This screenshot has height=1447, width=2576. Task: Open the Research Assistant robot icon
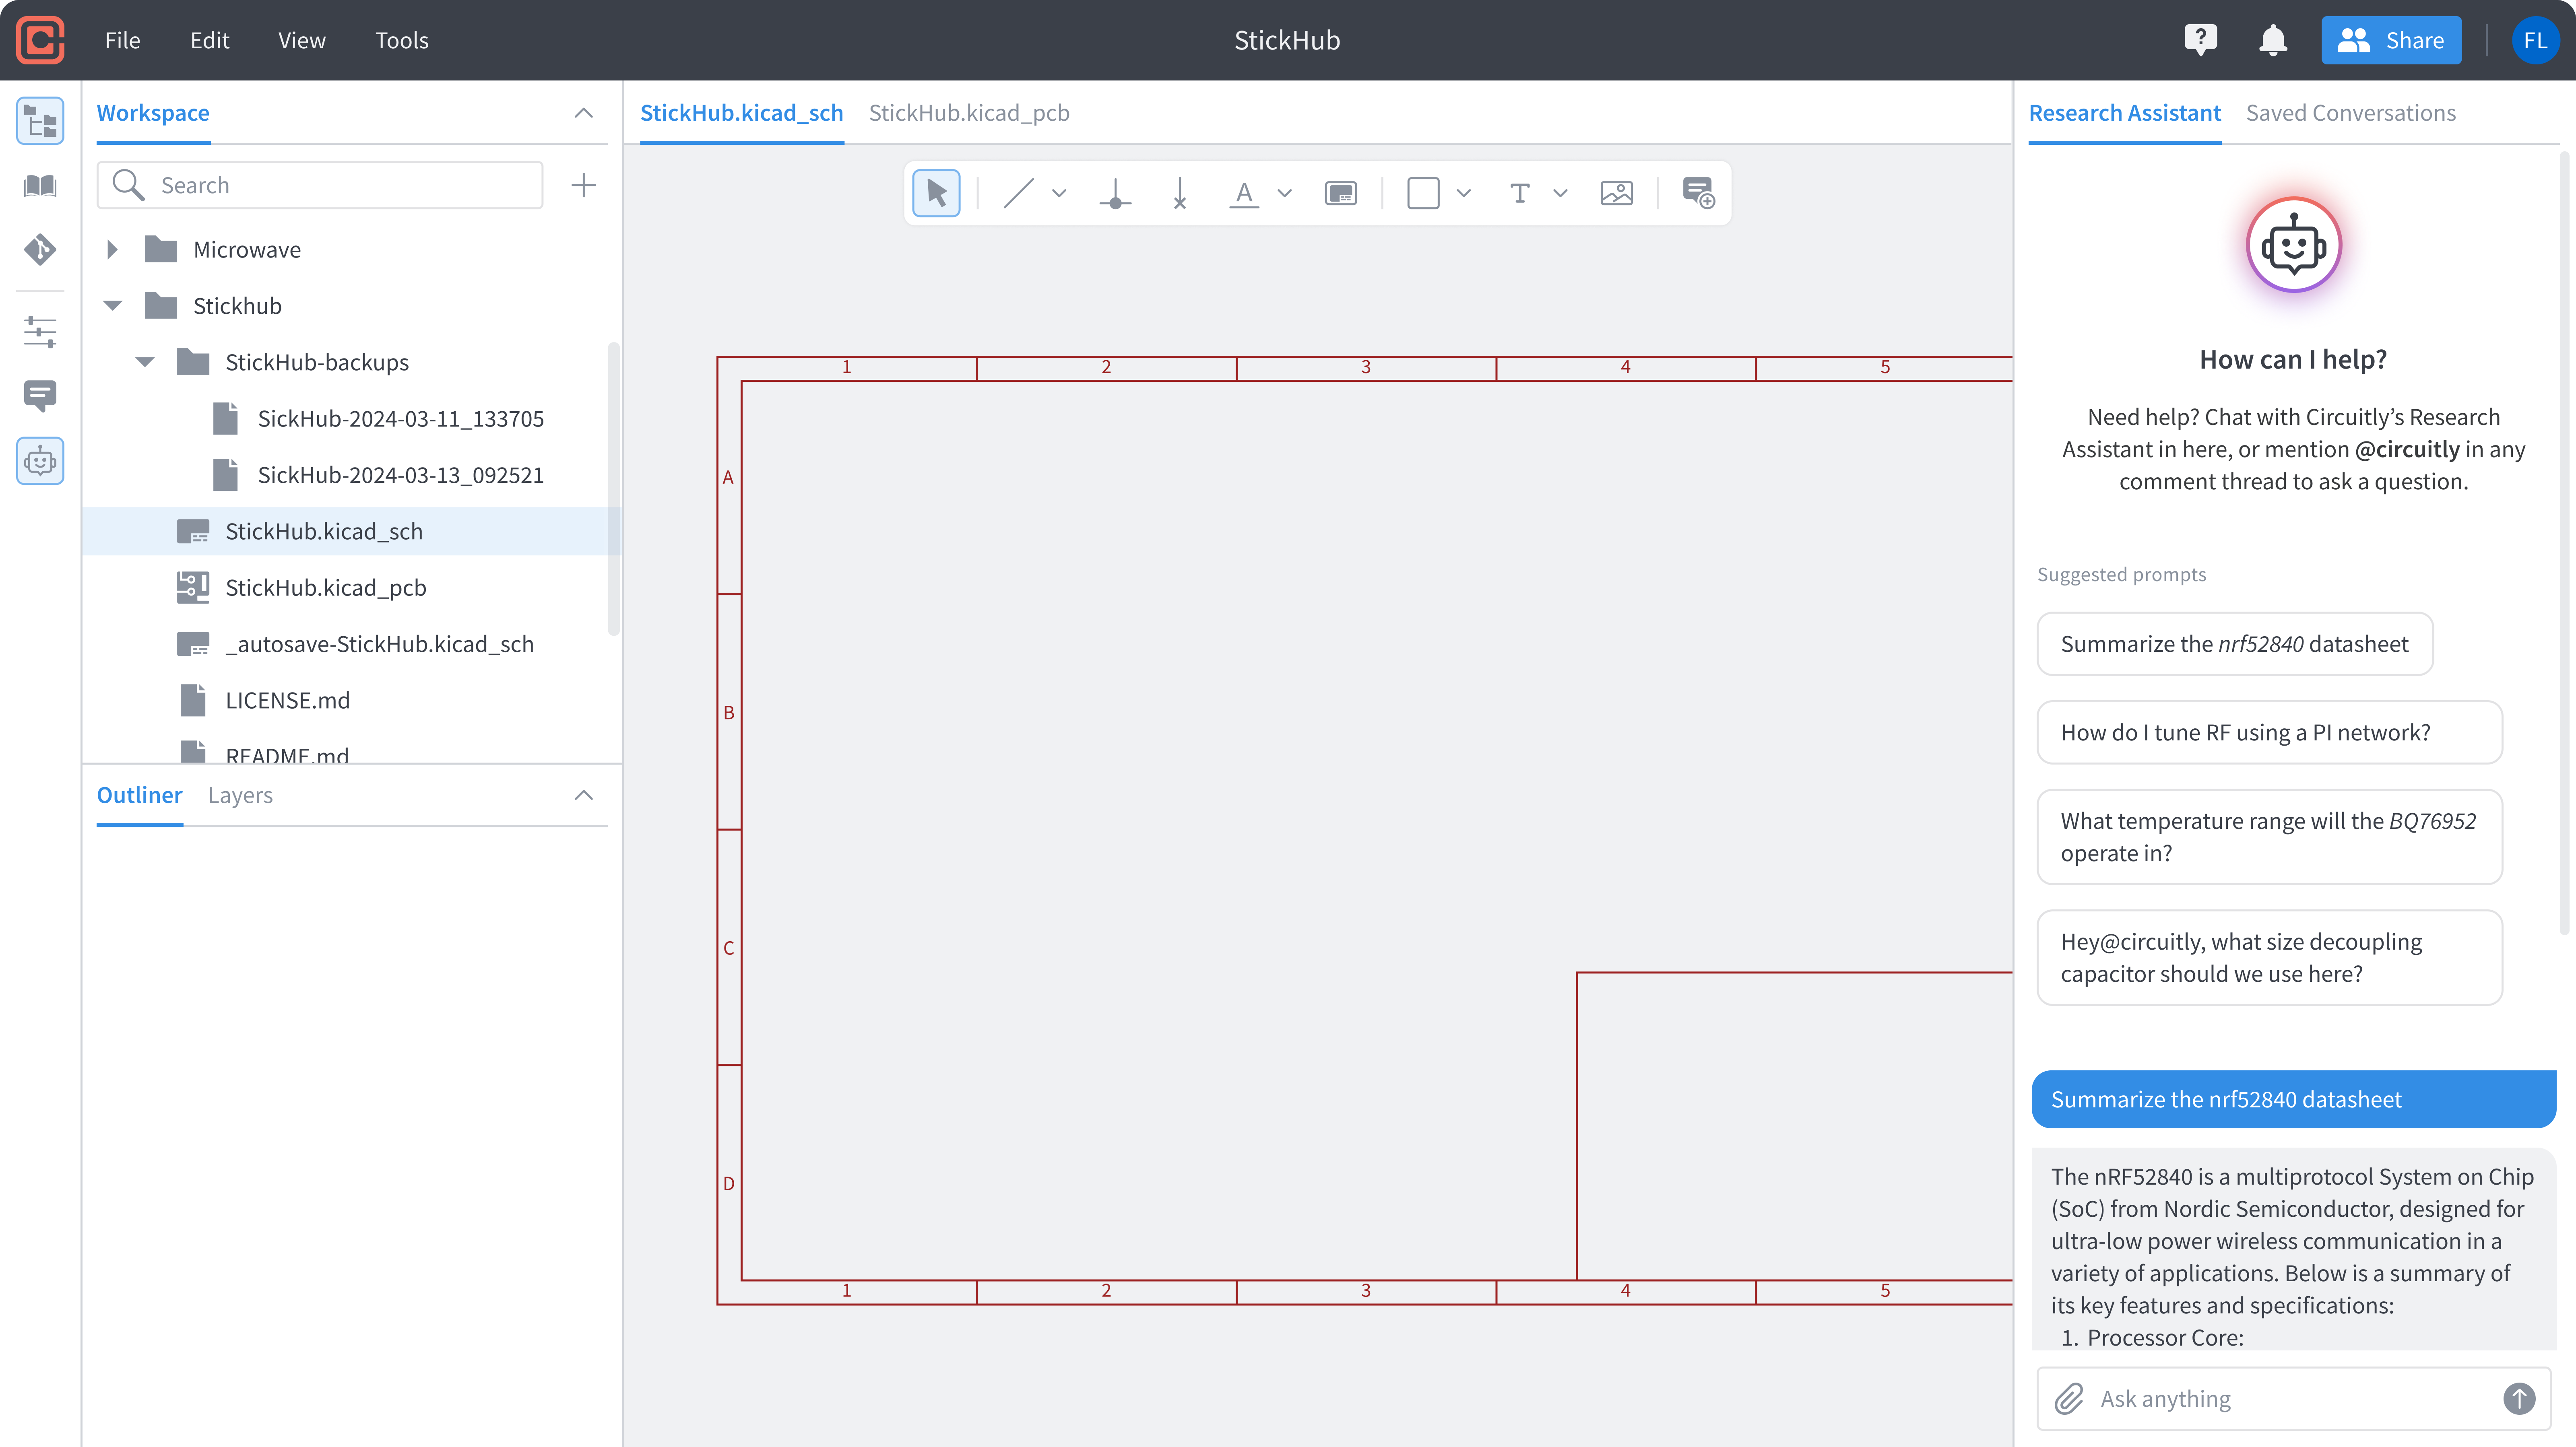click(x=40, y=461)
